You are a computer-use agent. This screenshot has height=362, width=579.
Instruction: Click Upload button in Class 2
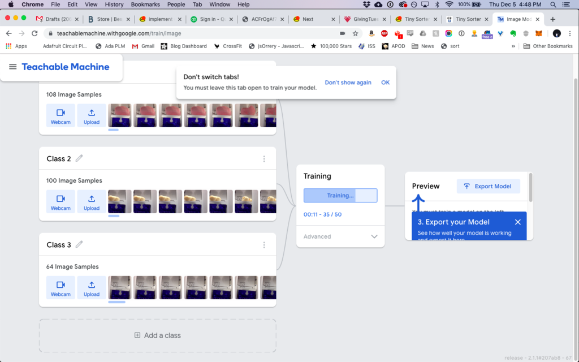[x=92, y=201]
